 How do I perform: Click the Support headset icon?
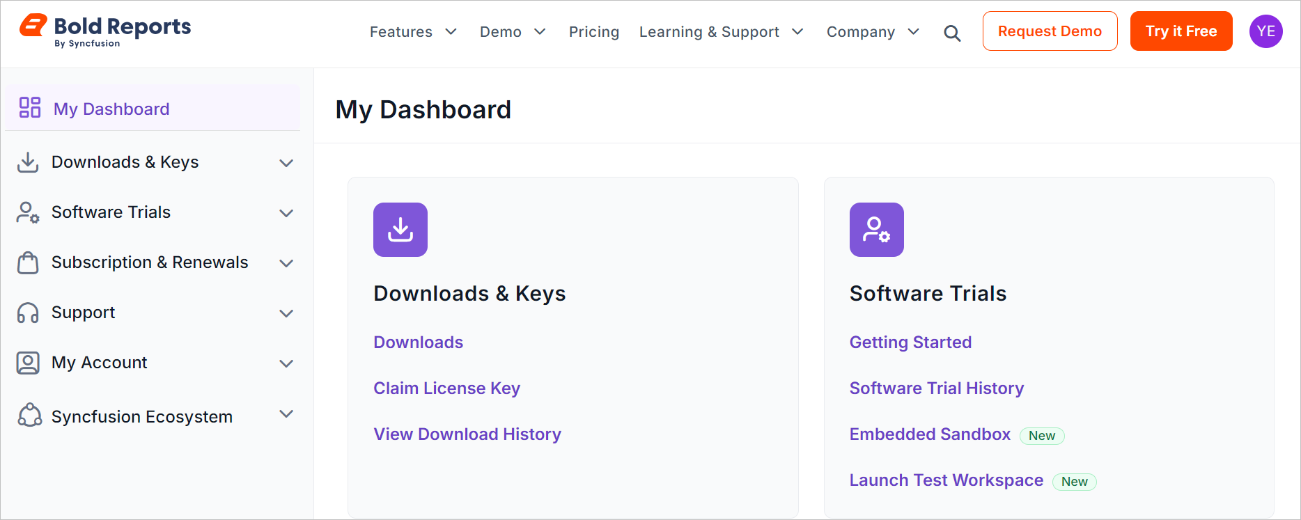point(28,313)
